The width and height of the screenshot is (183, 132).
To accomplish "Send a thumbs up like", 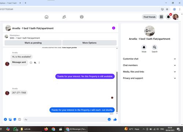I will (x=115, y=119).
